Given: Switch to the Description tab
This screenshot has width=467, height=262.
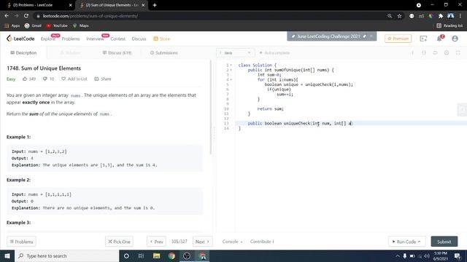Looking at the screenshot, I should 23,53.
